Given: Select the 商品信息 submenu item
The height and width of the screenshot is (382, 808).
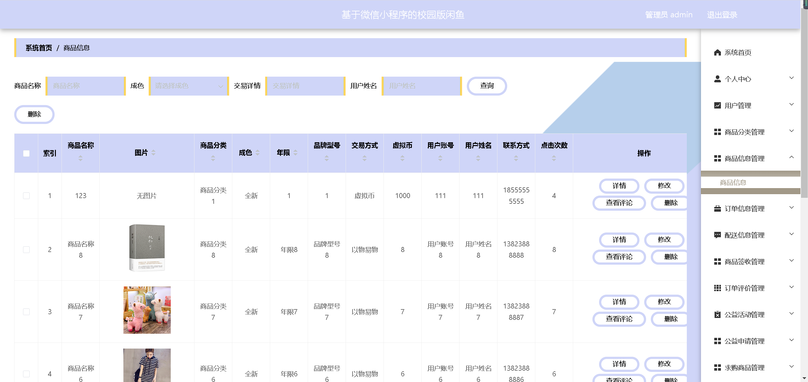Looking at the screenshot, I should [733, 182].
